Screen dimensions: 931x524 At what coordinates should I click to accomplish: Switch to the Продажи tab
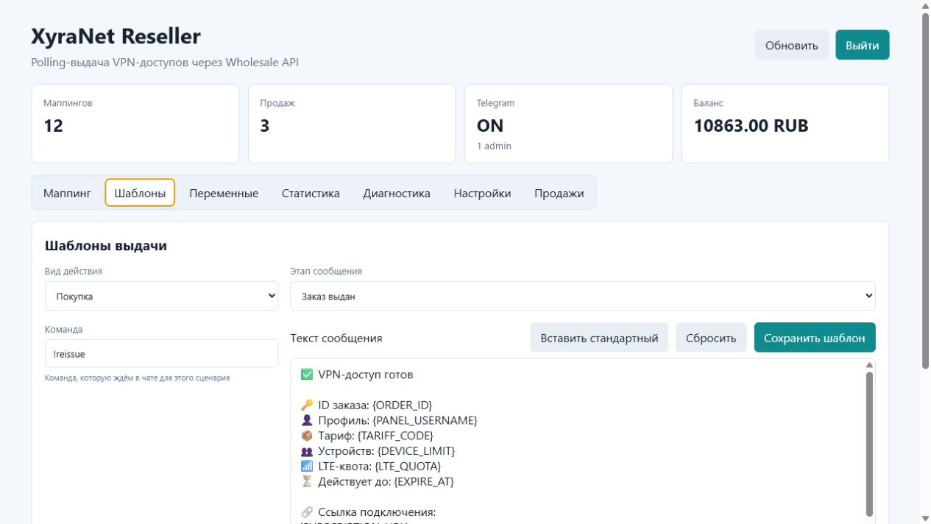click(x=559, y=193)
